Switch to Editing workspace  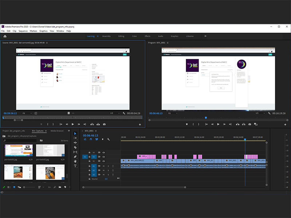point(121,36)
